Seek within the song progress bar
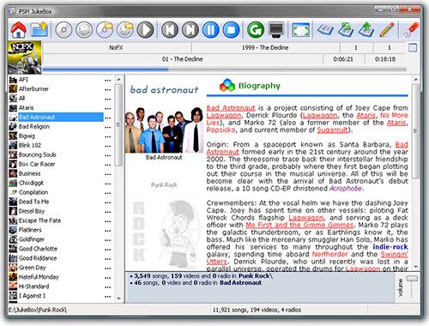Viewport: 429px width, 326px height. click(225, 69)
